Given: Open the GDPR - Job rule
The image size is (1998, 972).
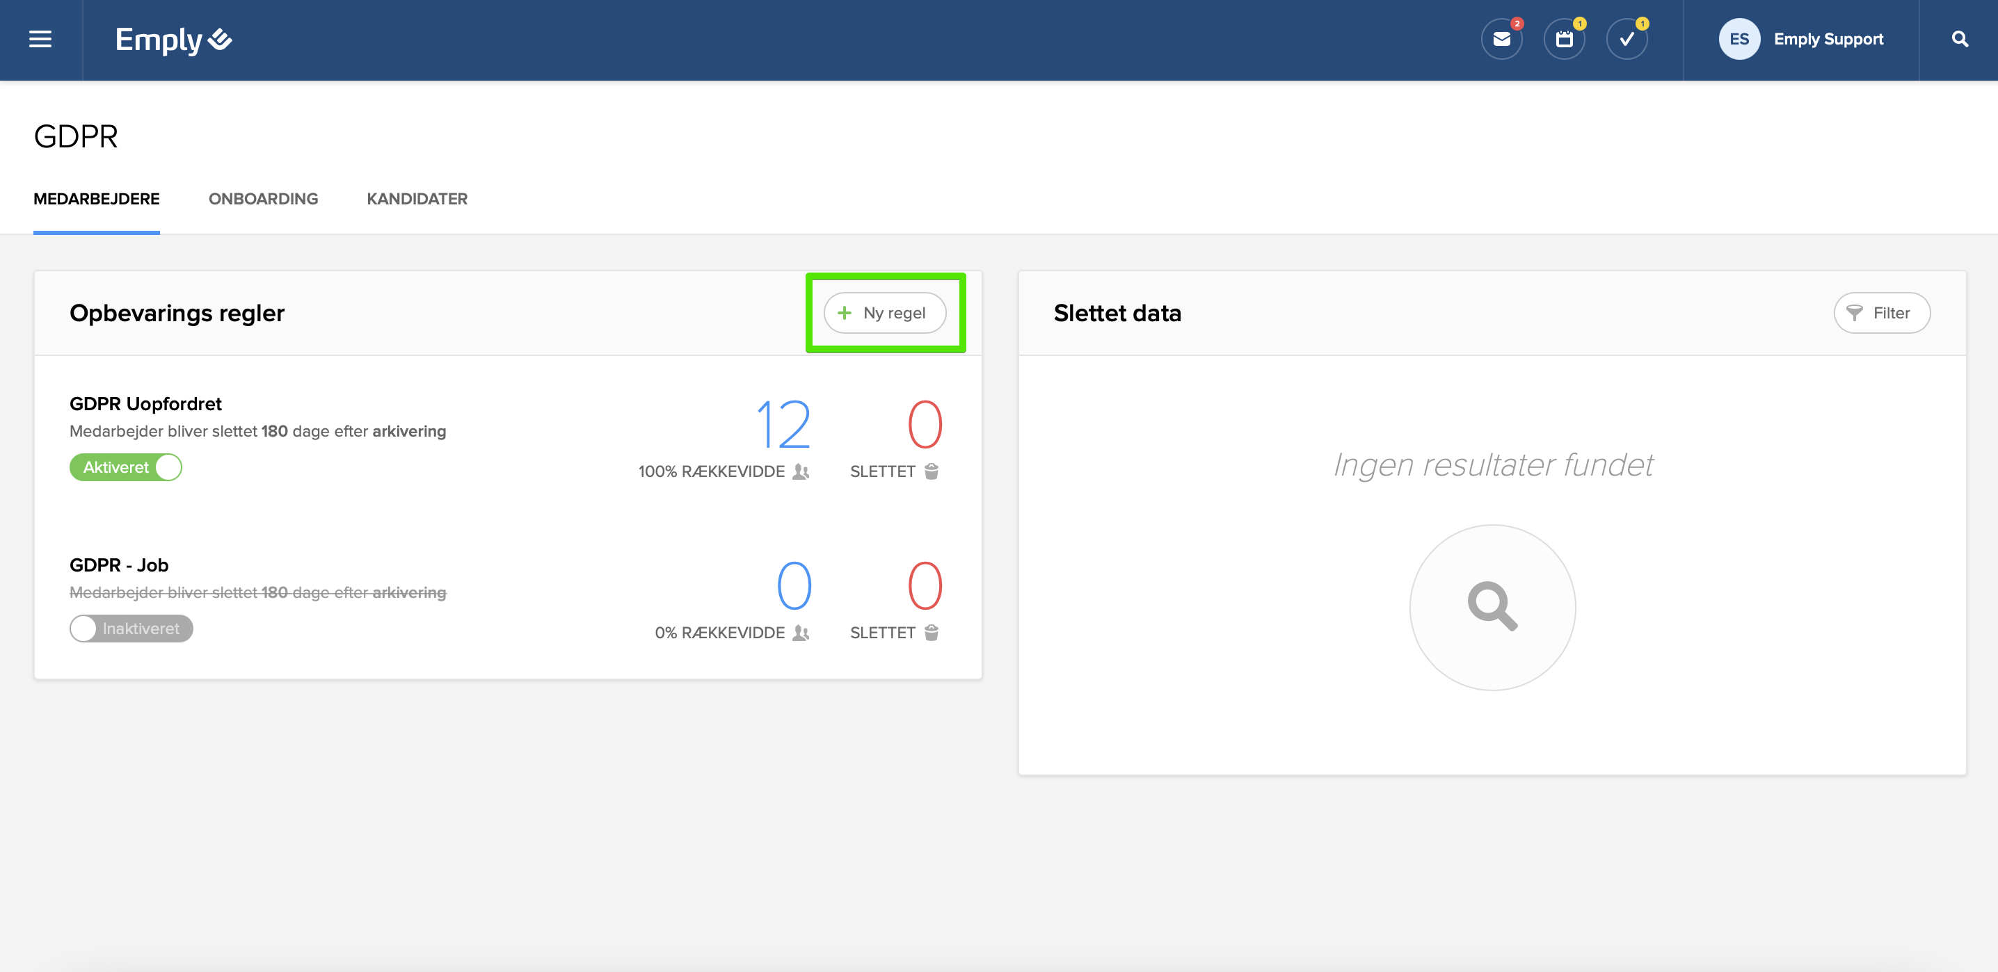Looking at the screenshot, I should pos(119,565).
